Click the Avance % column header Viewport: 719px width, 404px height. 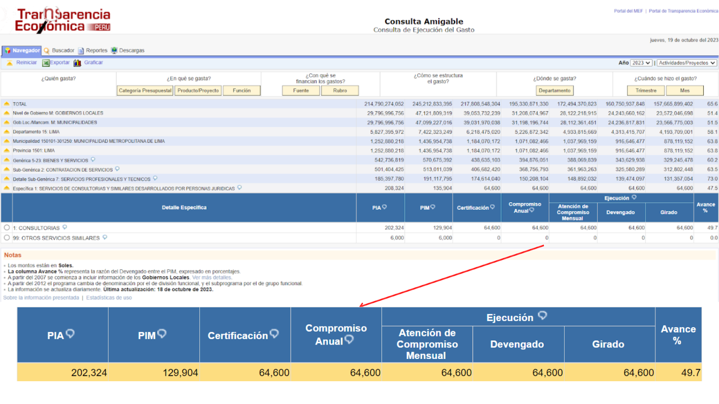706,207
